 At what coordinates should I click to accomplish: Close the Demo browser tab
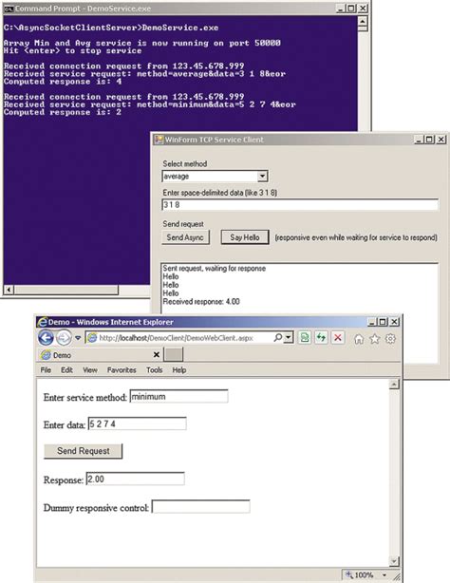click(157, 355)
